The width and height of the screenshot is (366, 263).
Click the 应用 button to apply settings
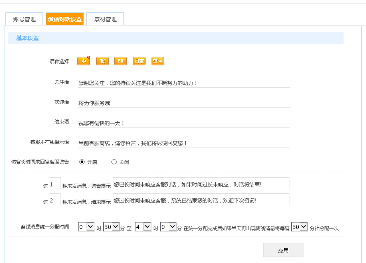(x=283, y=250)
